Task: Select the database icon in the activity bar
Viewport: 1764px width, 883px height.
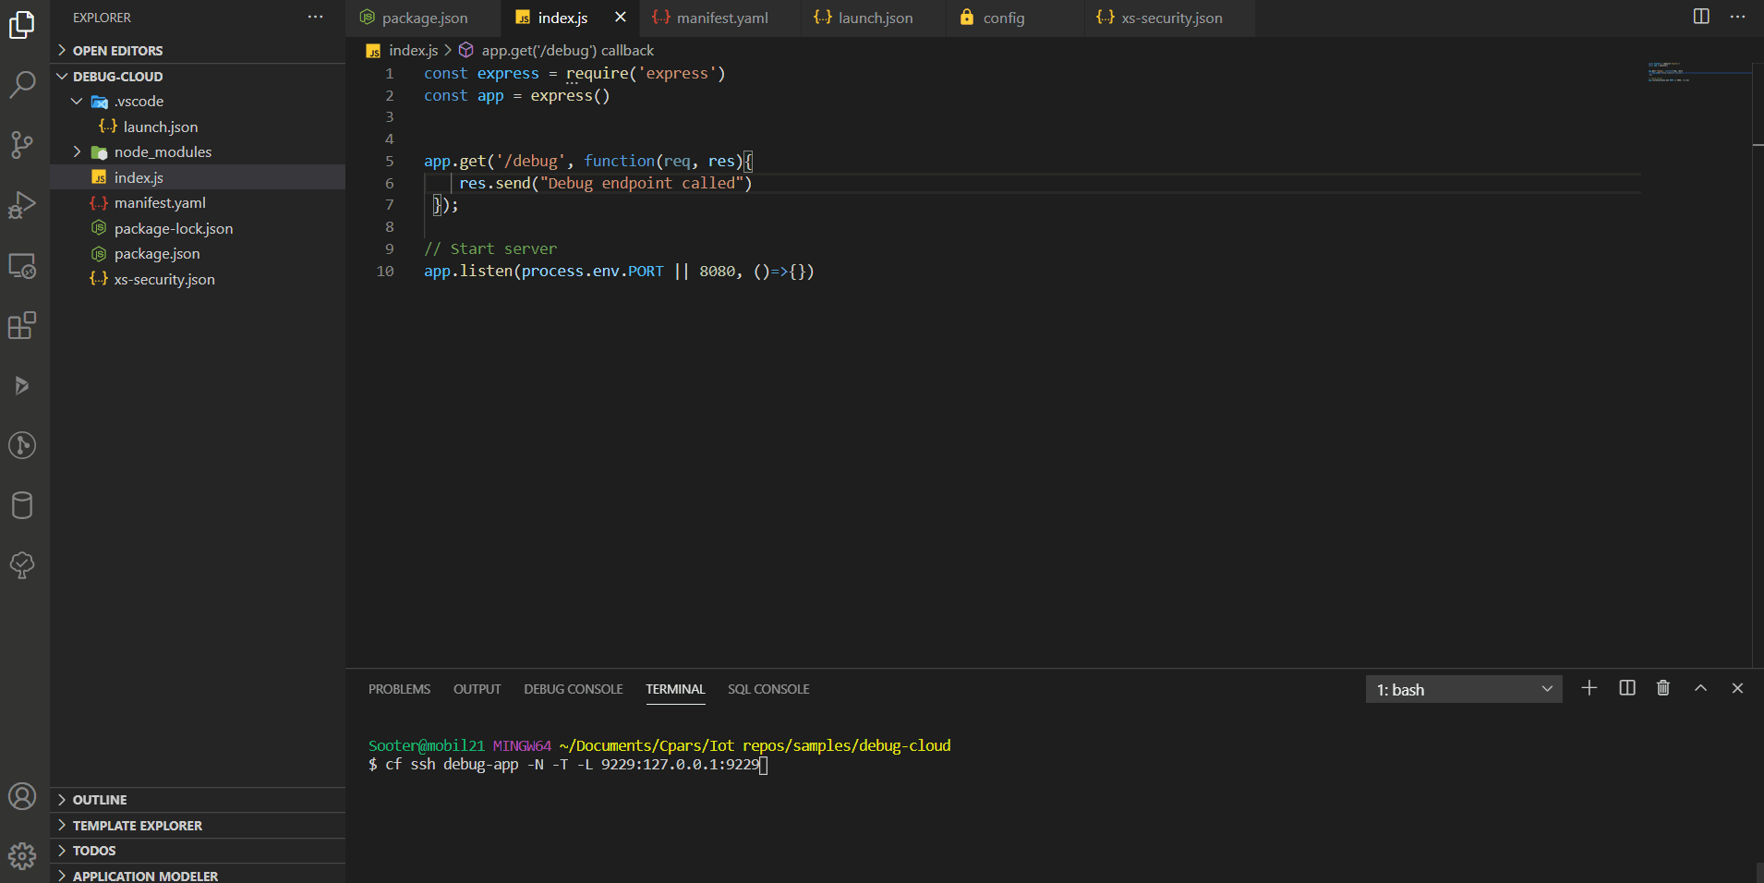Action: (22, 504)
